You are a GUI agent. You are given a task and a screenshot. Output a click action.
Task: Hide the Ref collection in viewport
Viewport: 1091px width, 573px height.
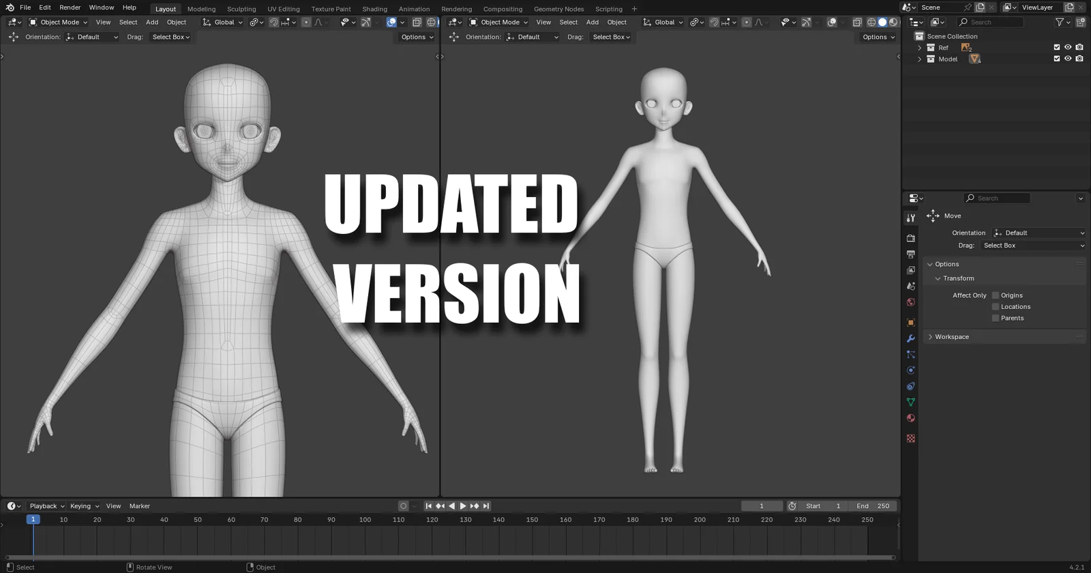(x=1068, y=48)
